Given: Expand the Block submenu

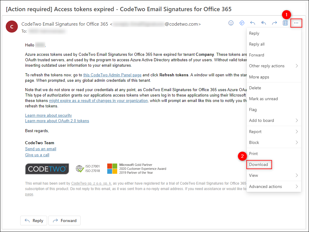Looking at the screenshot, I should pos(274,142).
